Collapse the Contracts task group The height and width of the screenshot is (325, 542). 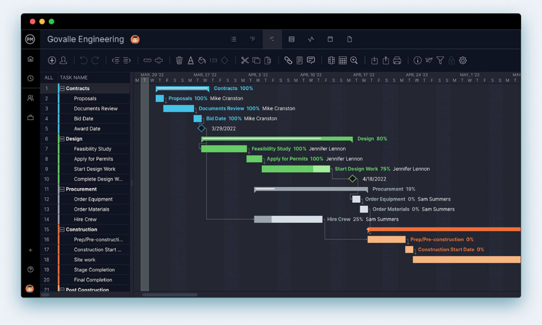62,88
